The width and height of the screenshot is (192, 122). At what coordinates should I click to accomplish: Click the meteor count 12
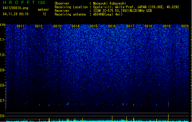pos(44,14)
